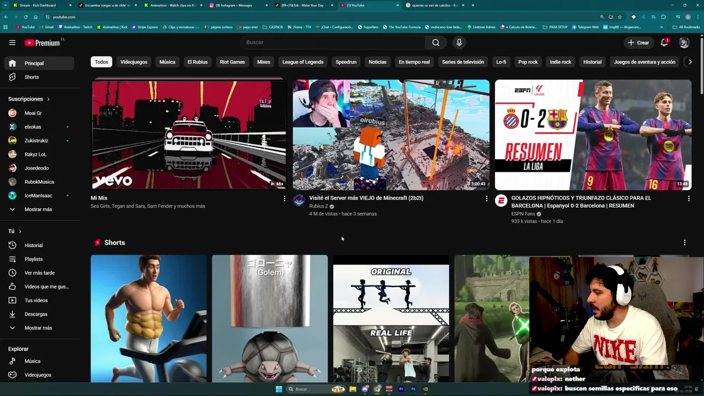
Task: Play the Mi Mix vevo thumbnail
Action: [x=189, y=135]
